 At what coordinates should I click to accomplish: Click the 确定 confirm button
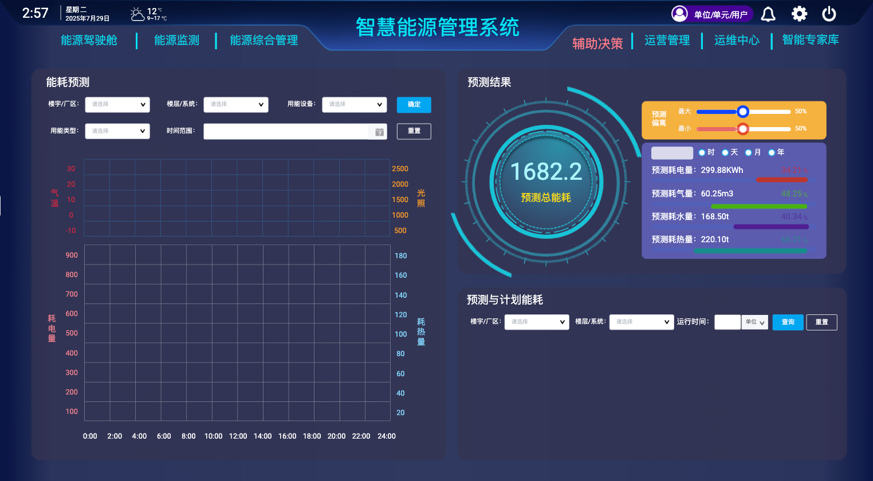(414, 104)
